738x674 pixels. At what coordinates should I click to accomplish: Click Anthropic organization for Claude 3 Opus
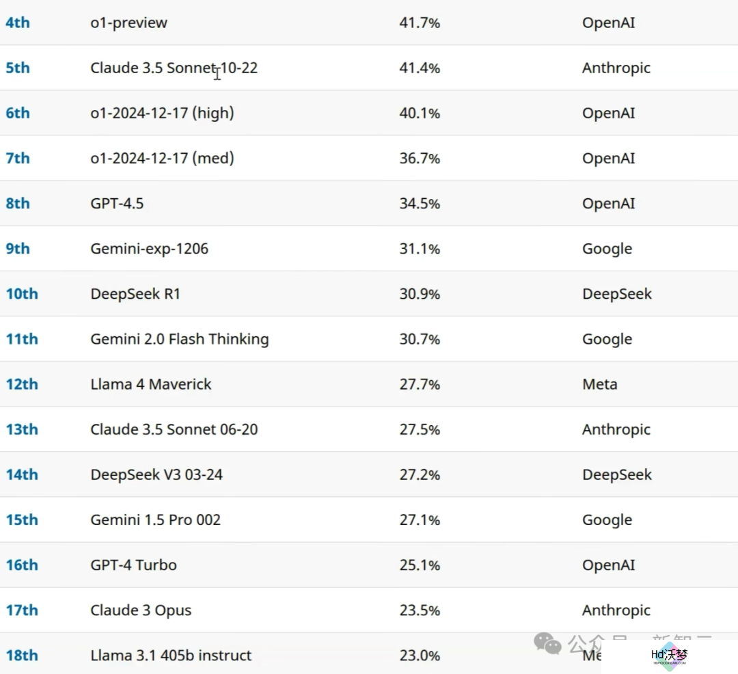616,610
